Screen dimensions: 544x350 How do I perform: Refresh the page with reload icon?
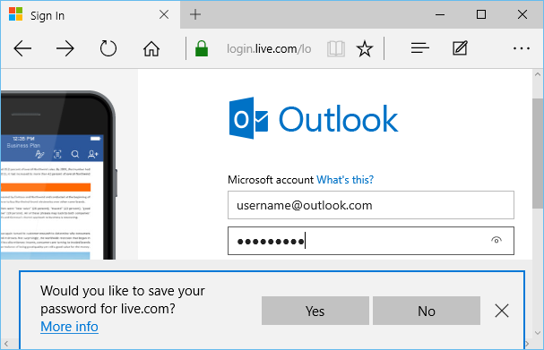pyautogui.click(x=108, y=48)
